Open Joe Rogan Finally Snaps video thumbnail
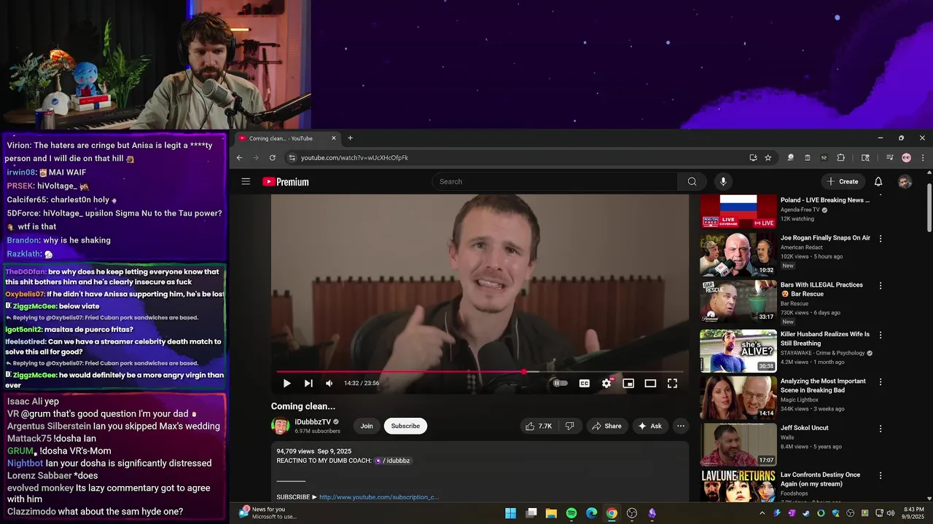 click(x=738, y=255)
